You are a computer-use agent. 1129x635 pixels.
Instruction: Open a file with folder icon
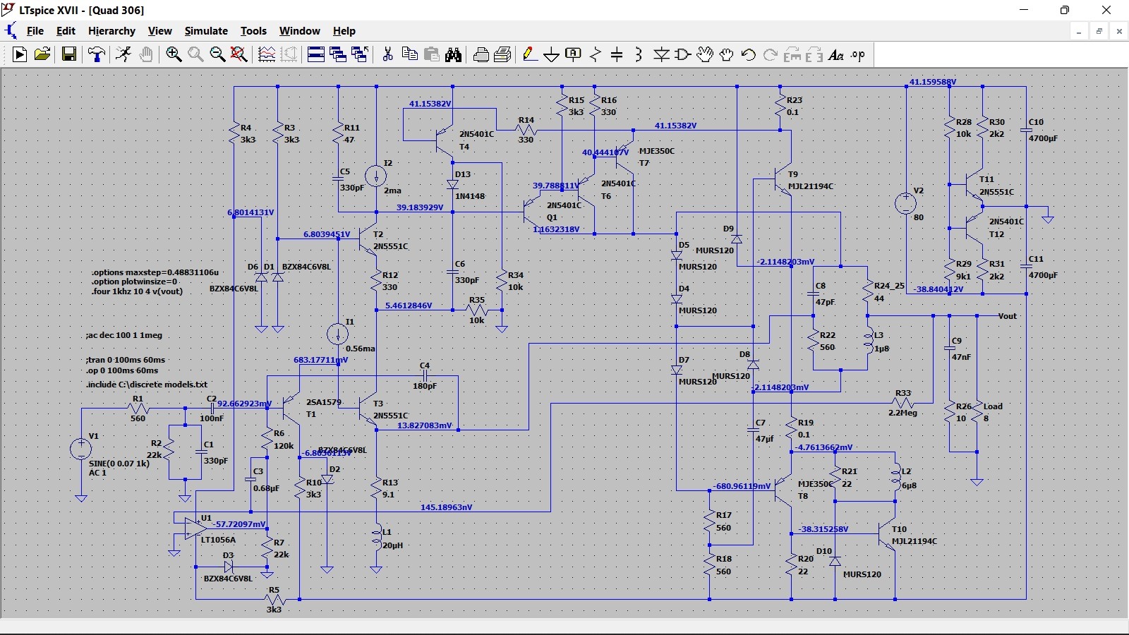point(42,54)
